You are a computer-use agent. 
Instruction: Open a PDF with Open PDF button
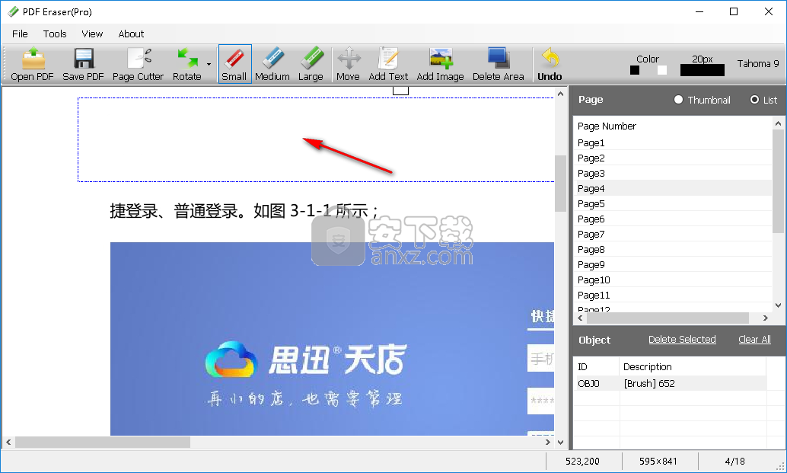coord(32,64)
